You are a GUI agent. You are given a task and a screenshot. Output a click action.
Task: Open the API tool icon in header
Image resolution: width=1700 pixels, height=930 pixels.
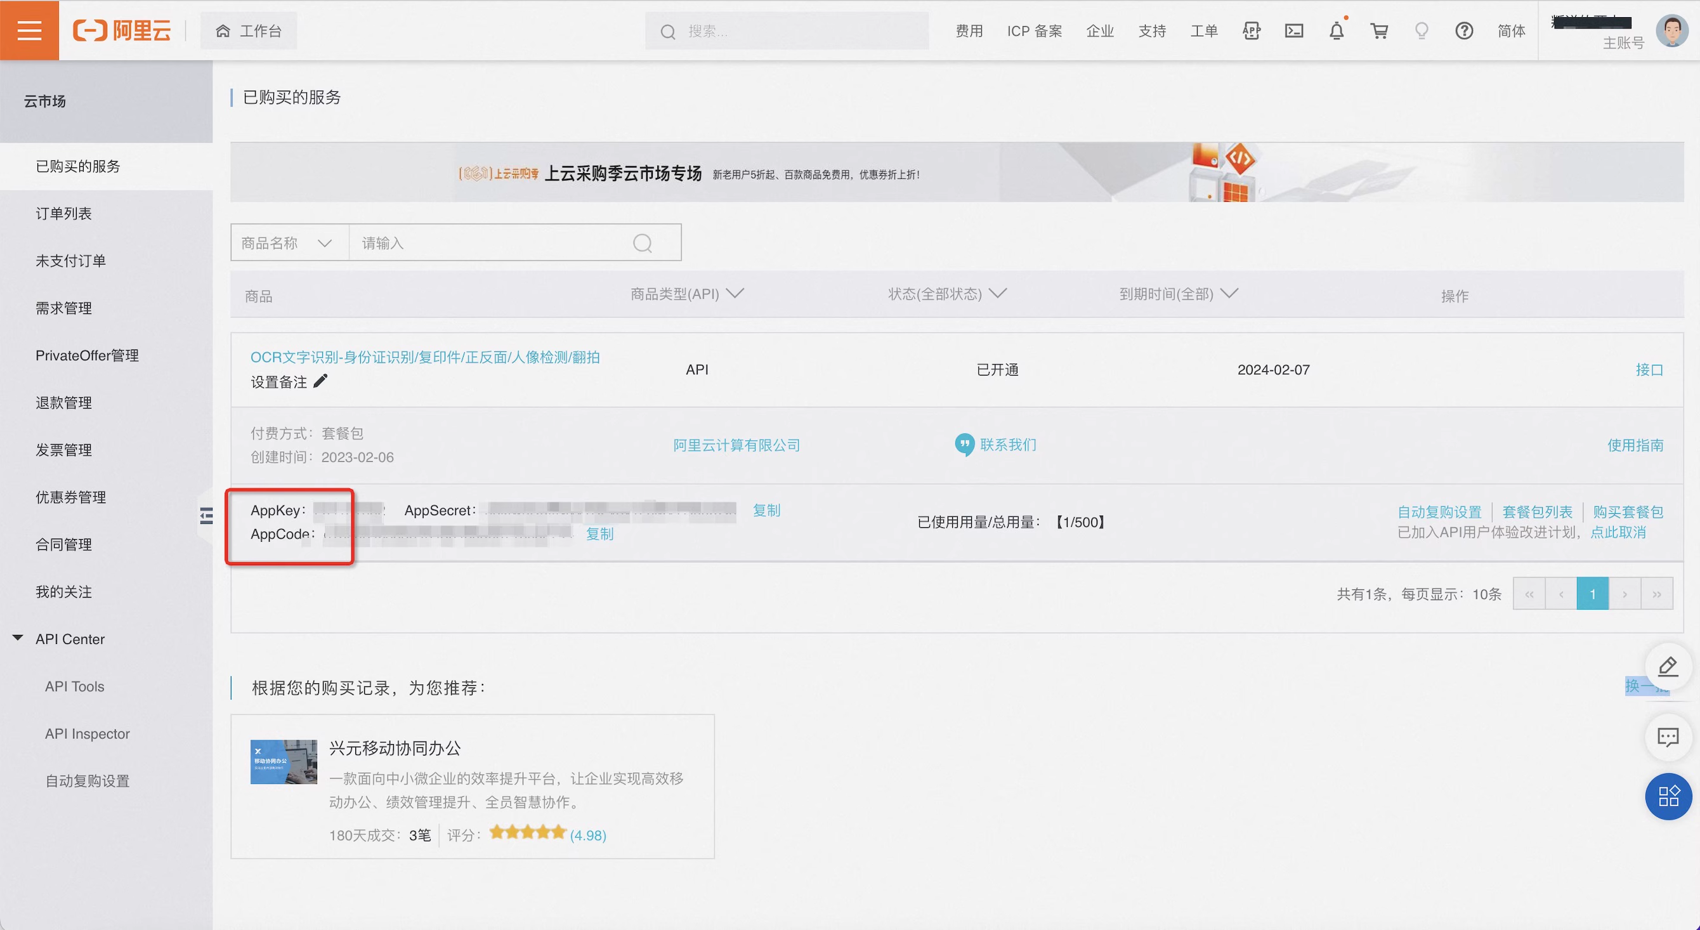click(x=1252, y=31)
